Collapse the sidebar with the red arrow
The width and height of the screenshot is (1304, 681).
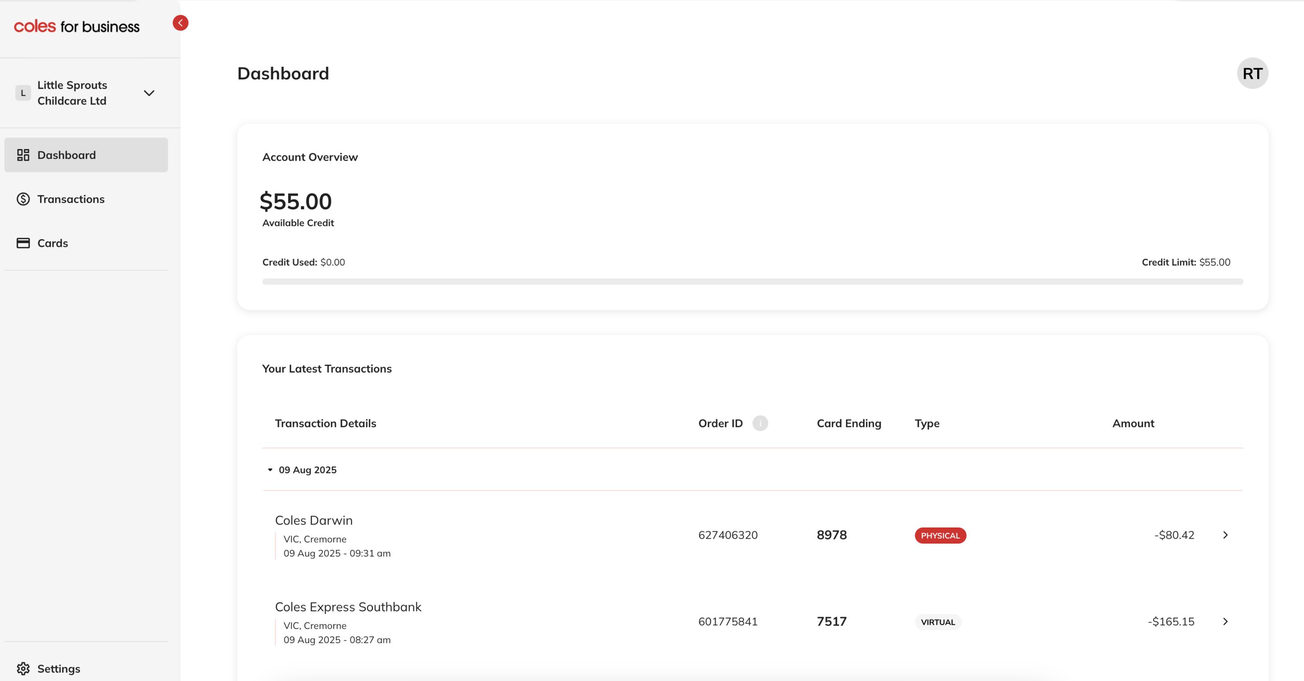(x=180, y=22)
